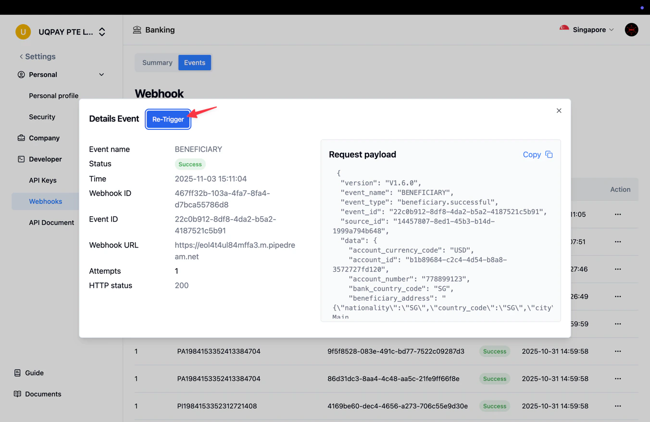Click the Documents icon in lower sidebar

[18, 394]
